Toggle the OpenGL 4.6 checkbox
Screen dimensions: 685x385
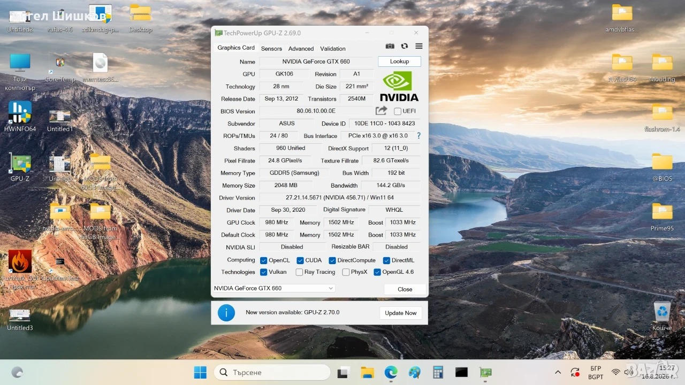point(377,272)
